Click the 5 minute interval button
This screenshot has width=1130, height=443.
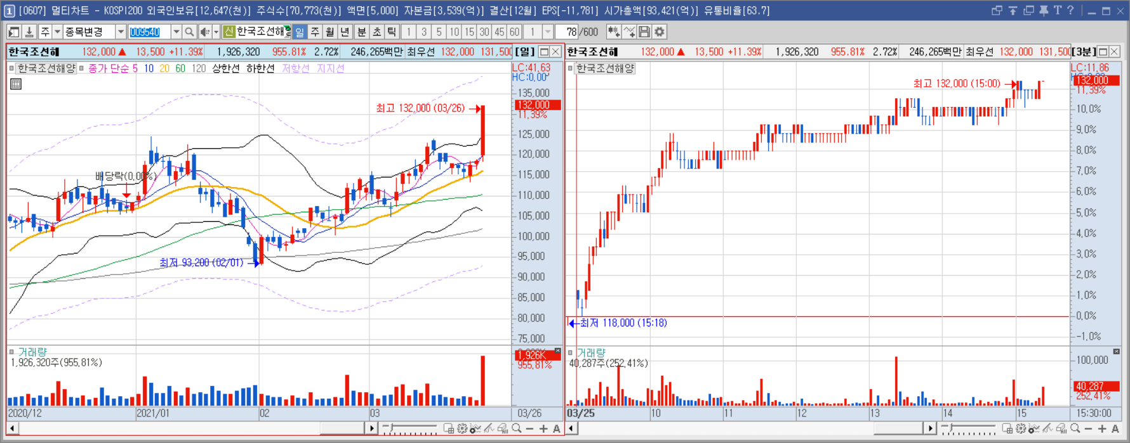point(439,32)
